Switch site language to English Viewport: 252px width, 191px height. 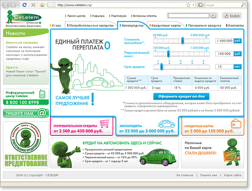(235, 16)
